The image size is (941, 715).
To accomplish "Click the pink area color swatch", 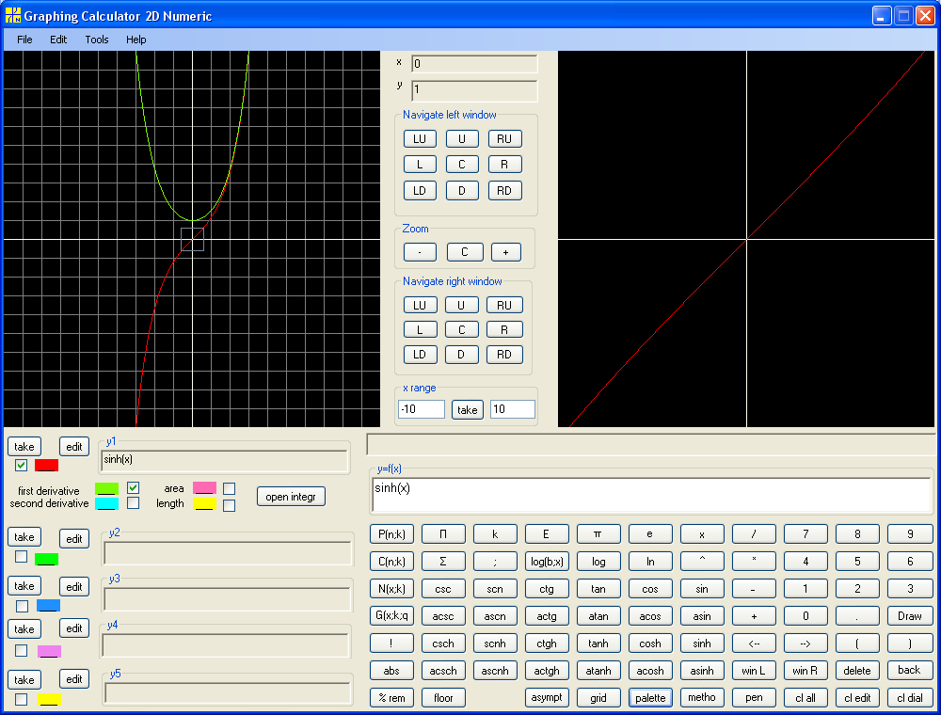I will tap(204, 487).
